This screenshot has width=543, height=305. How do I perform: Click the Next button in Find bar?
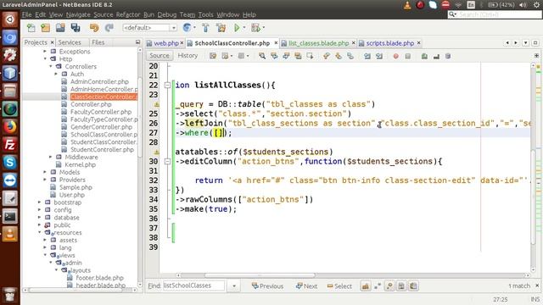tap(306, 286)
